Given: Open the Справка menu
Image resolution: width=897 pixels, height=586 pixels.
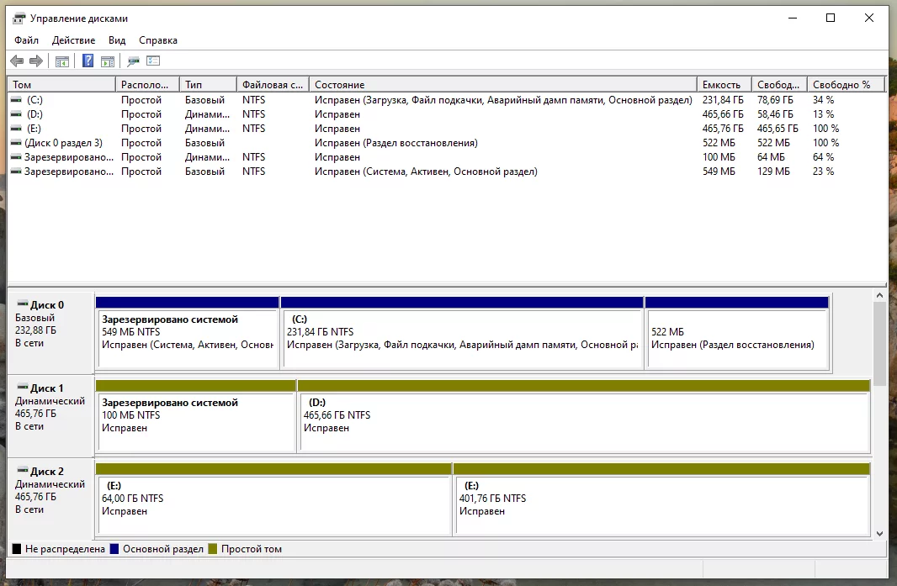Looking at the screenshot, I should 158,40.
